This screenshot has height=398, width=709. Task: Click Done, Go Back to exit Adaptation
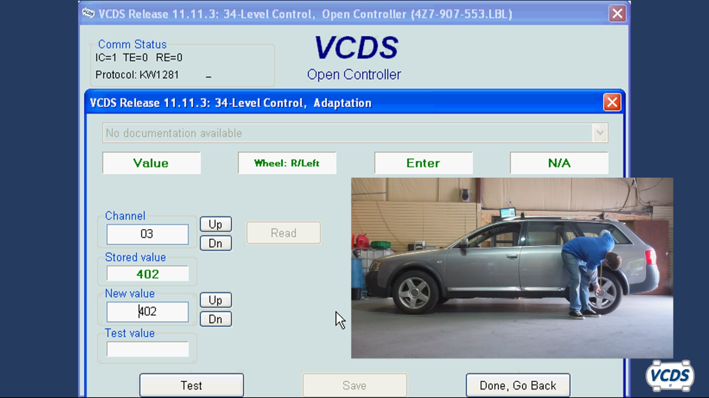(518, 385)
